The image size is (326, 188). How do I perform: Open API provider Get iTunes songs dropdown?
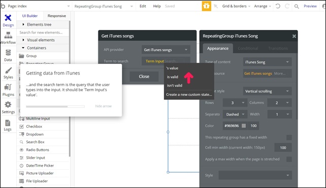[x=166, y=50]
